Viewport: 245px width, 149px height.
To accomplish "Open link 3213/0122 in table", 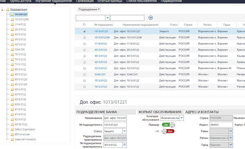I will tap(100, 68).
